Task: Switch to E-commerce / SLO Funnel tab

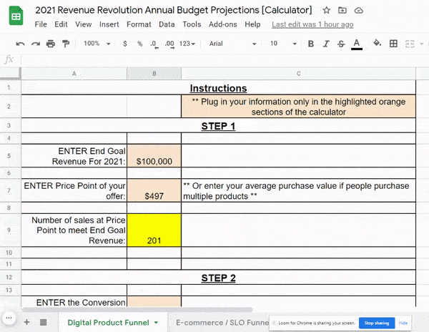Action: pos(222,323)
